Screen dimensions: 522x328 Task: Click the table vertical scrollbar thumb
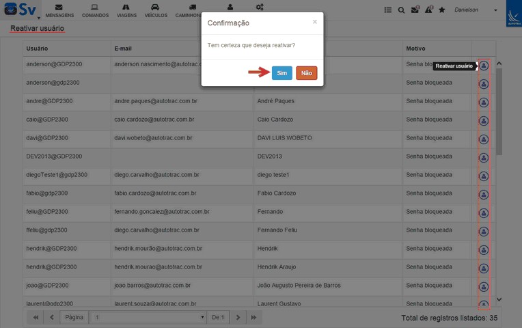[x=499, y=111]
